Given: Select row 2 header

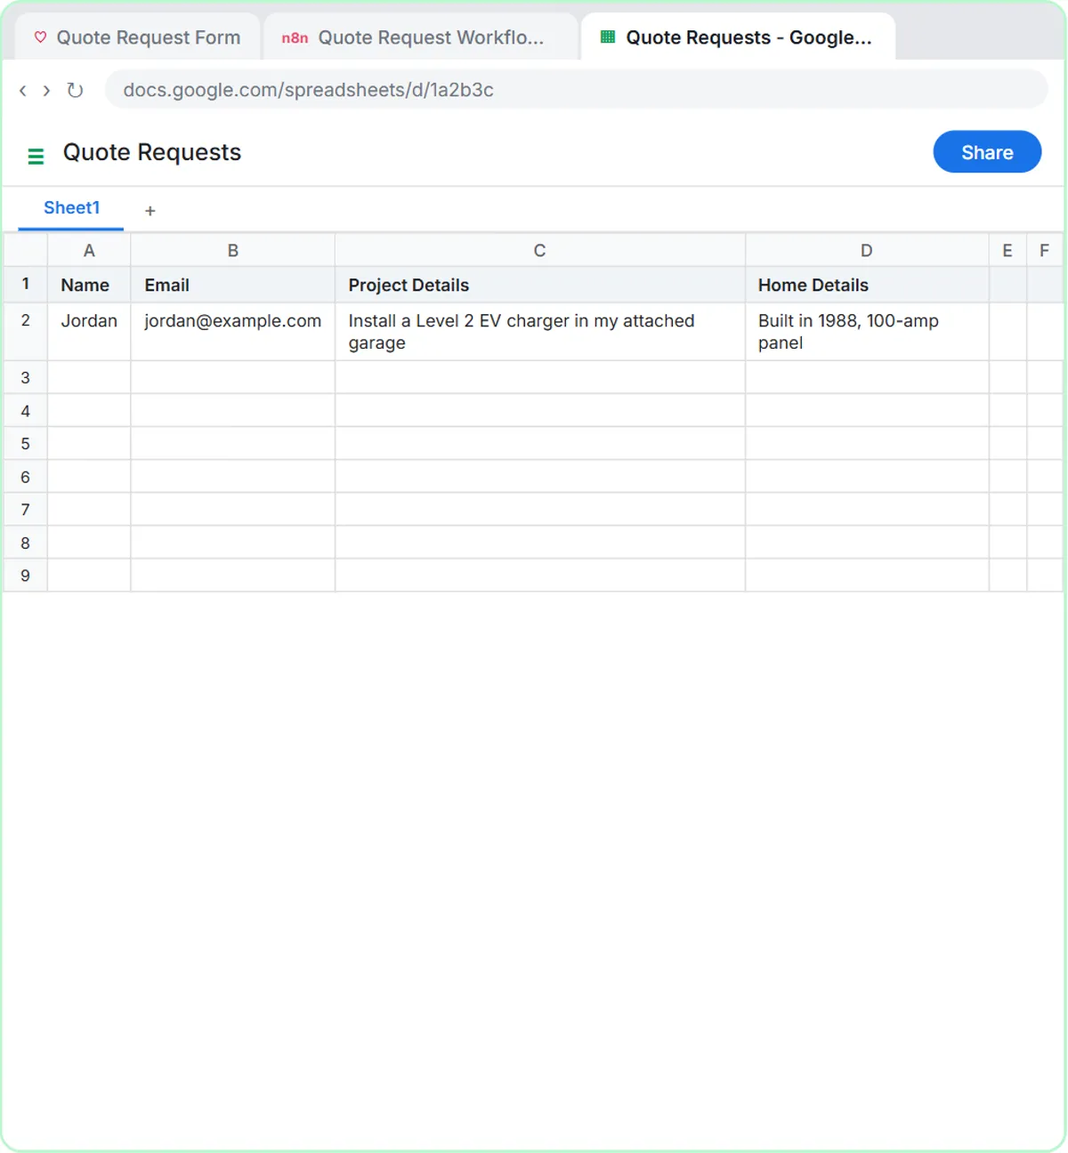Looking at the screenshot, I should 26,332.
